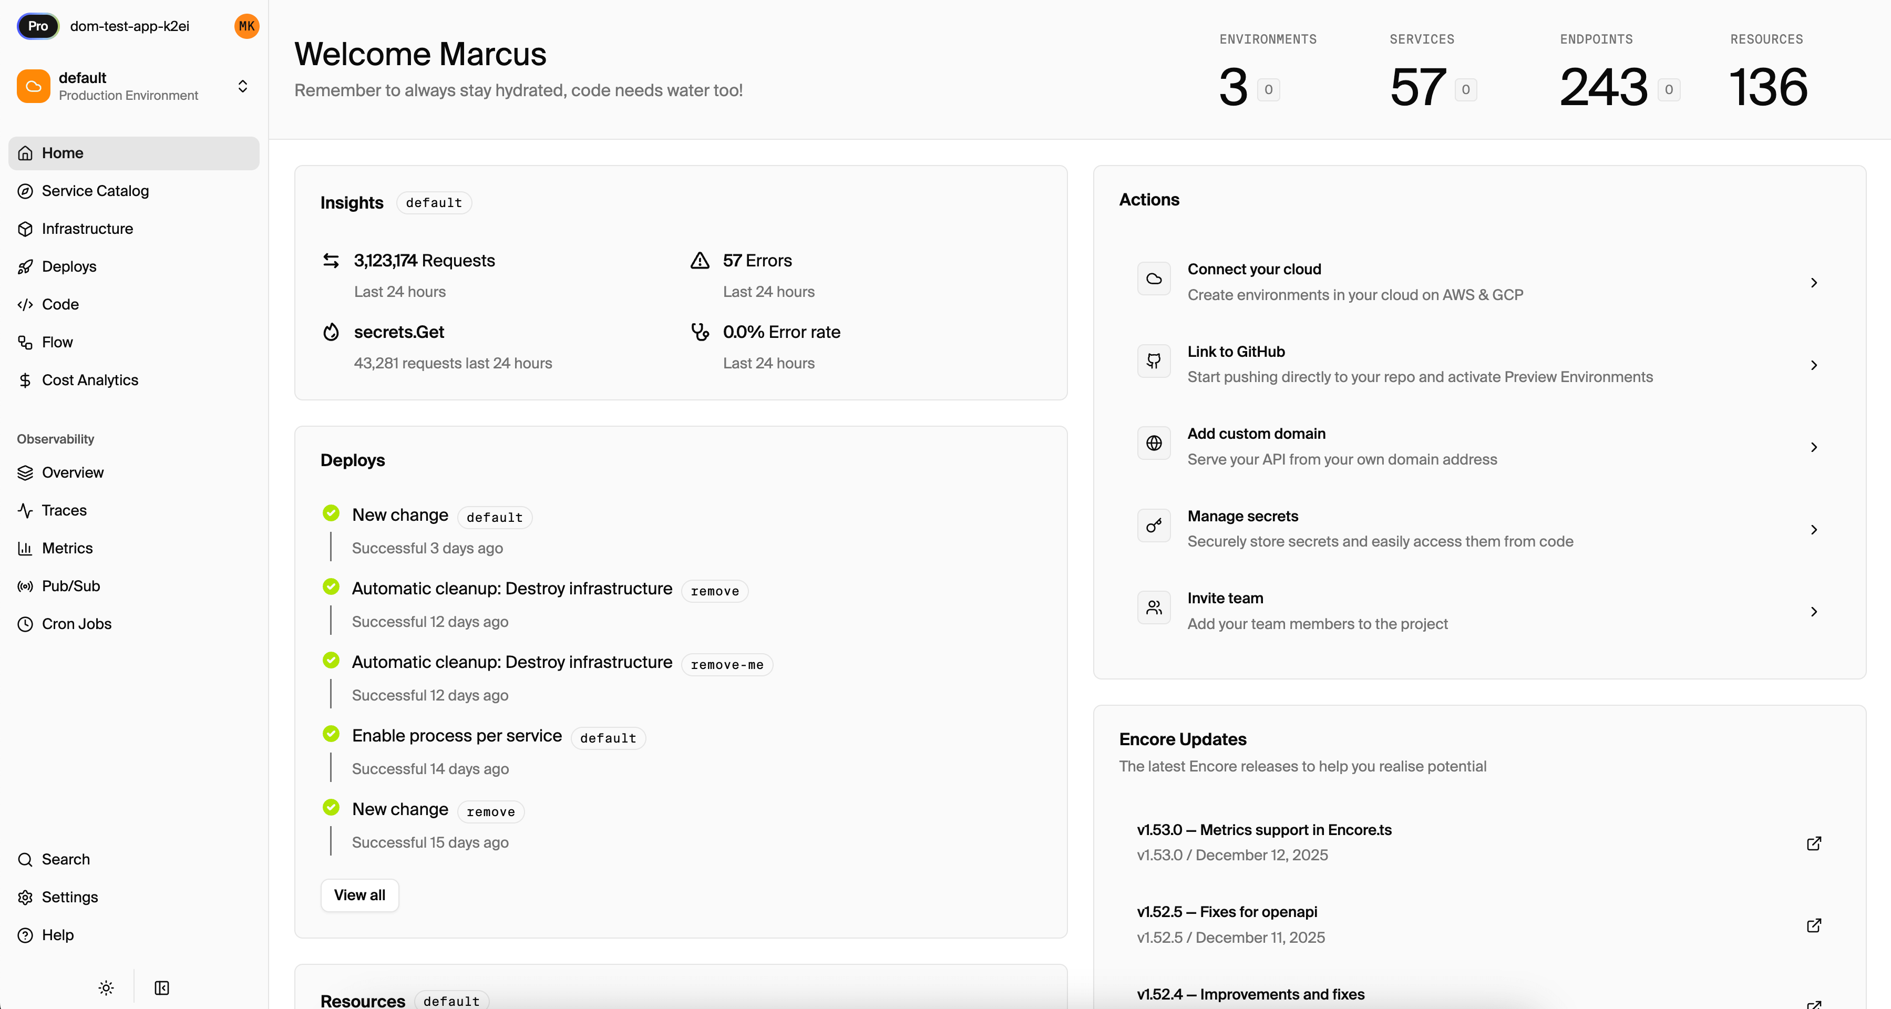This screenshot has height=1009, width=1891.
Task: Open the Search input
Action: (65, 859)
